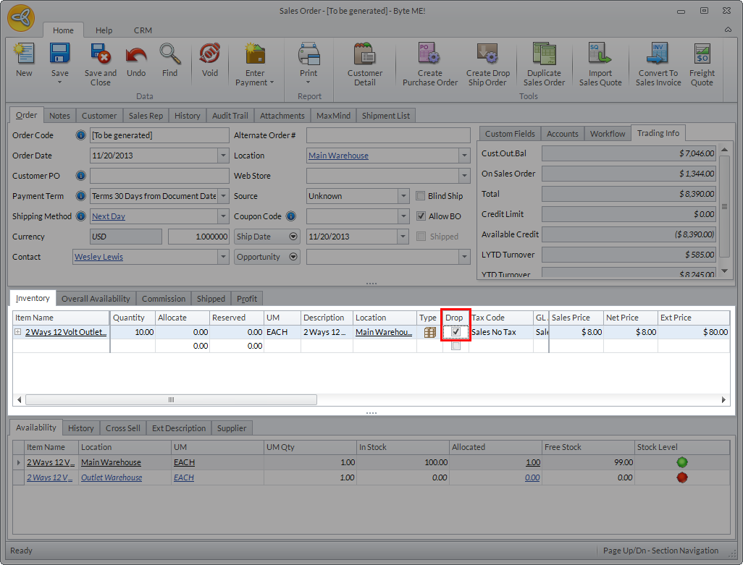
Task: Enable the Blind Ship checkbox
Action: 421,196
